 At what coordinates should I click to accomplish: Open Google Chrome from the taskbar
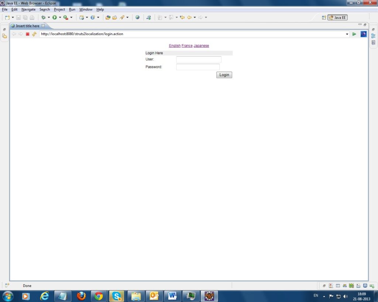99,296
